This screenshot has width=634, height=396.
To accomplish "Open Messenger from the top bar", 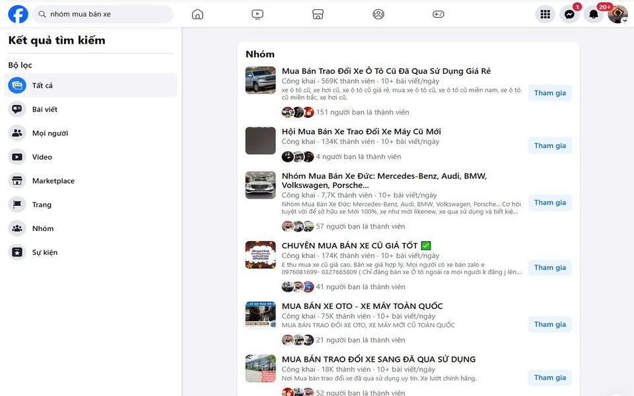I will (569, 13).
